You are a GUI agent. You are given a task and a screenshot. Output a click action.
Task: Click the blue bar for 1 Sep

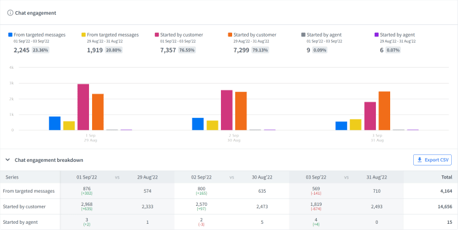click(55, 123)
